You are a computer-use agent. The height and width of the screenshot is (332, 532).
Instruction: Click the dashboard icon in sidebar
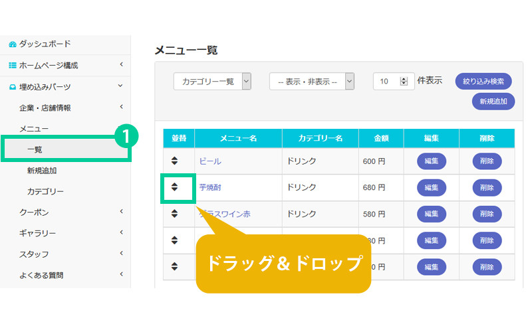pyautogui.click(x=12, y=44)
